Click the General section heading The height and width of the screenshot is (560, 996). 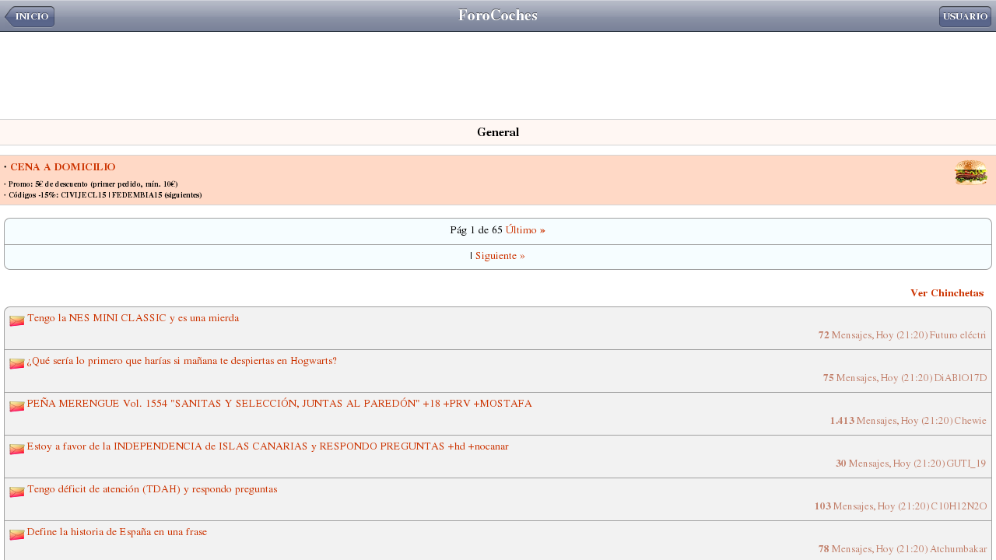[498, 132]
